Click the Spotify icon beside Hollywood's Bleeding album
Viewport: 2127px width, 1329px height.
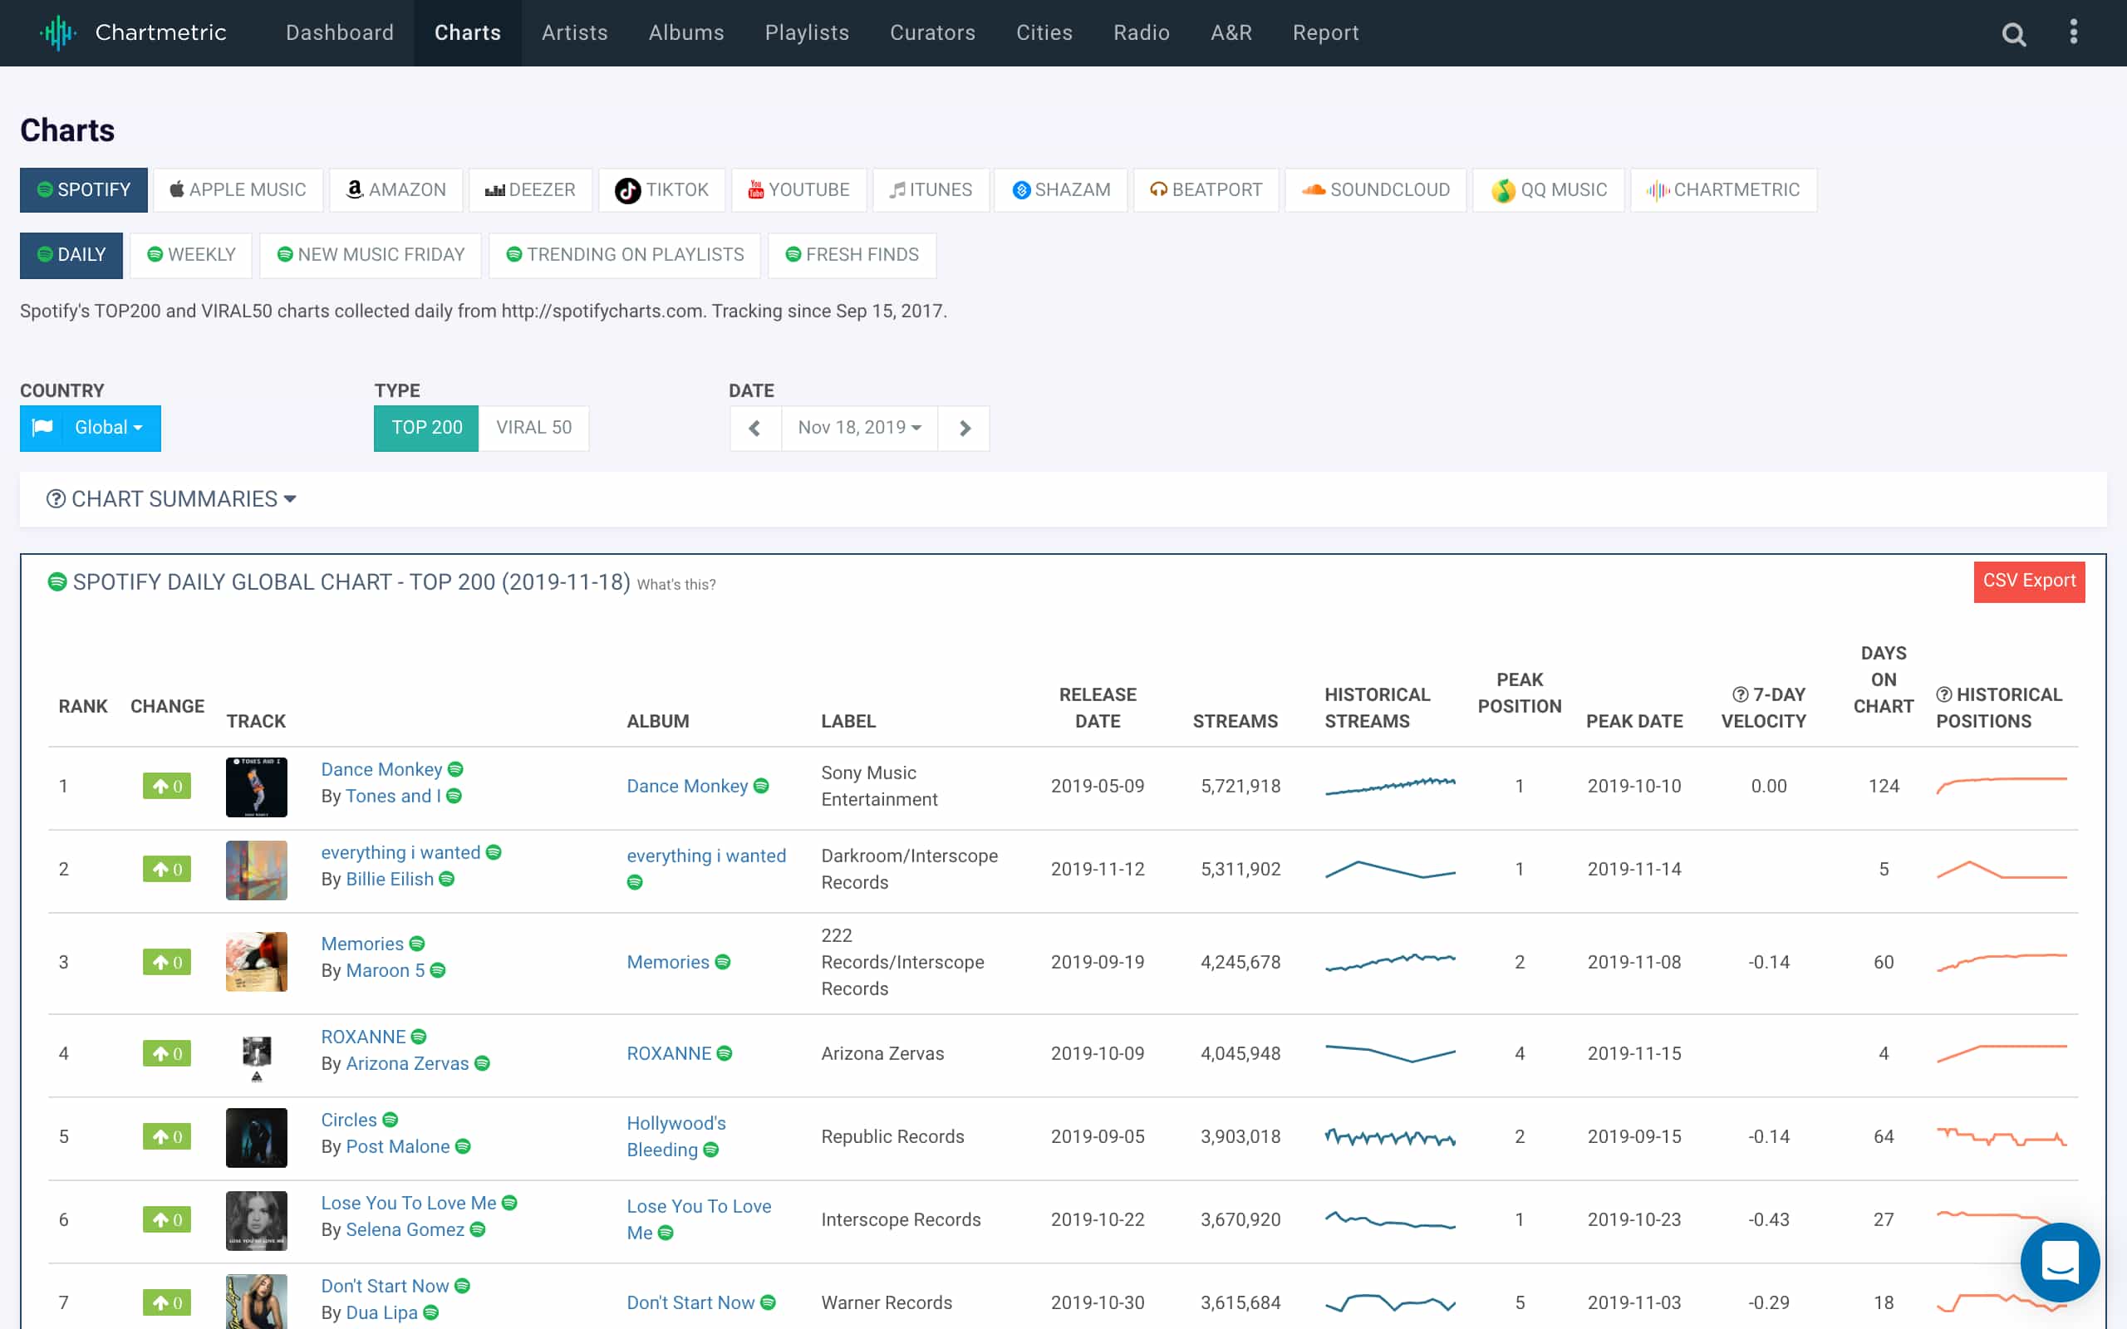click(x=711, y=1150)
